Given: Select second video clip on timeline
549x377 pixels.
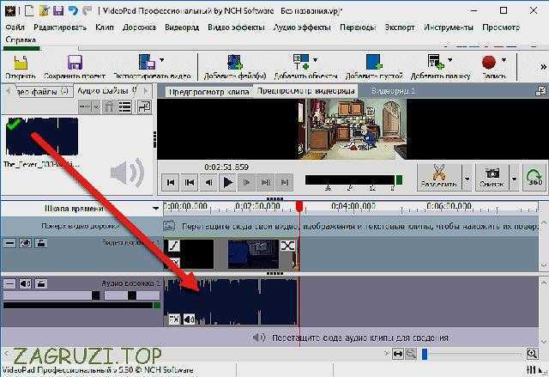Looking at the screenshot, I should (253, 254).
